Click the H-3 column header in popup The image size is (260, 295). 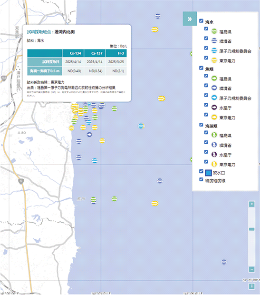116,53
